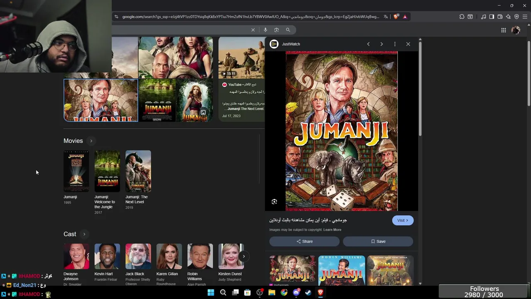Play the 15:11 YouTube video thumbnail
The height and width of the screenshot is (299, 531).
(x=242, y=58)
